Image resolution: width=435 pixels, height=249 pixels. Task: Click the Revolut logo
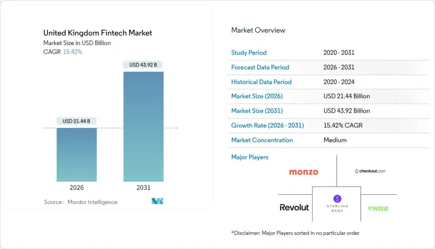click(294, 207)
